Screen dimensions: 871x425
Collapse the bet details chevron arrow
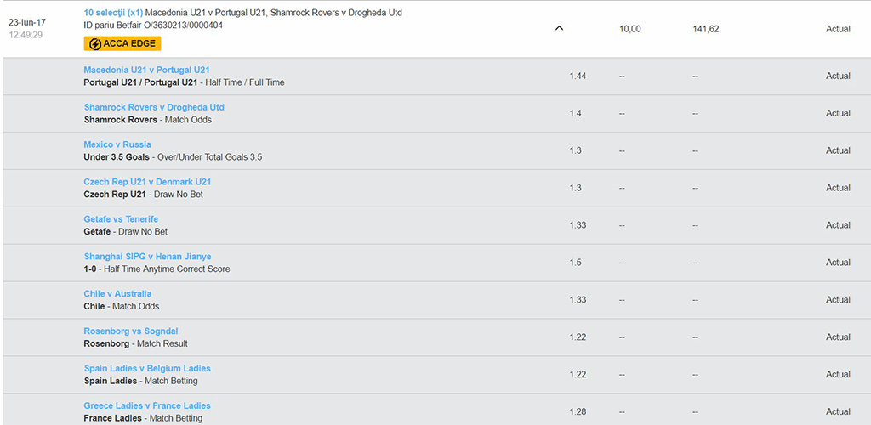[560, 28]
